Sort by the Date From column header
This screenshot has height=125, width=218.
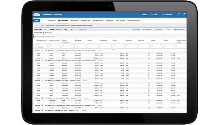(x=78, y=41)
